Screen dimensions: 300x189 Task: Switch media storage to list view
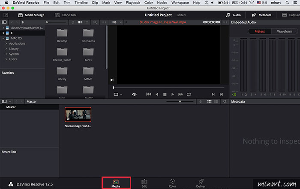(86, 22)
